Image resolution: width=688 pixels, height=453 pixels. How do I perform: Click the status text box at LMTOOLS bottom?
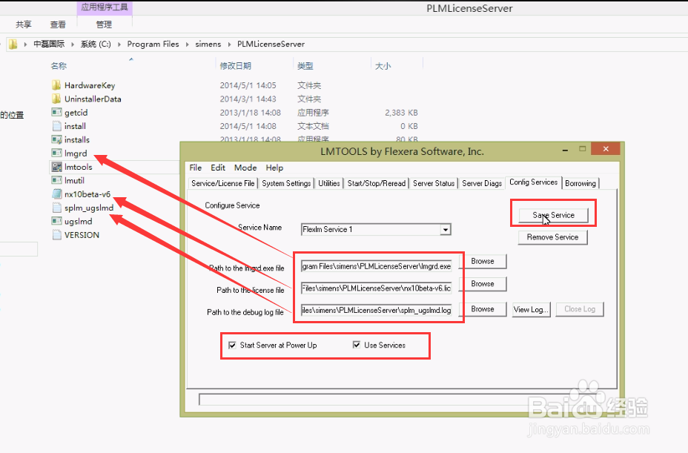click(x=403, y=400)
